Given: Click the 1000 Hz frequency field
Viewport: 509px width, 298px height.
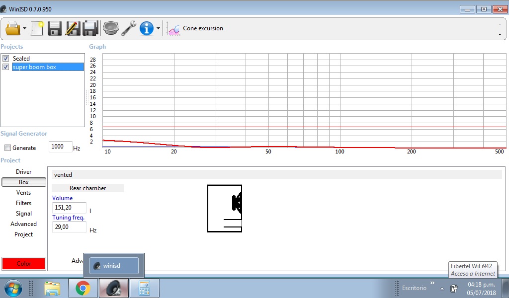Looking at the screenshot, I should [x=60, y=147].
